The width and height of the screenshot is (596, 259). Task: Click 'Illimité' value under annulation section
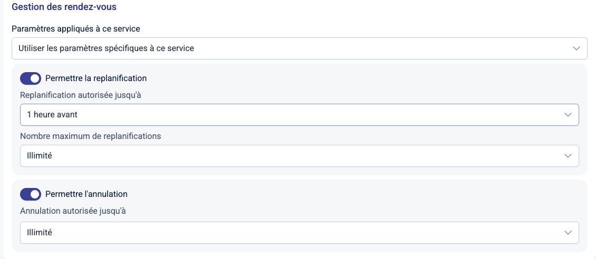click(x=40, y=233)
